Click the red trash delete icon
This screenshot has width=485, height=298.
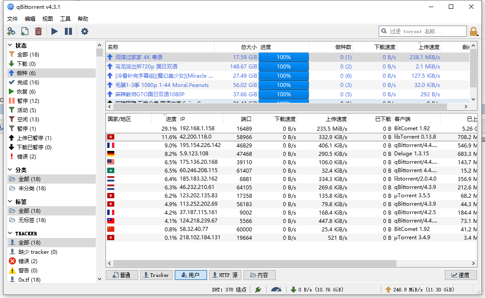coord(38,31)
